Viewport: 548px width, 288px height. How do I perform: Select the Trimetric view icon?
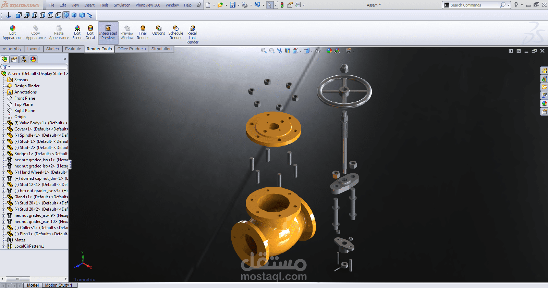coord(74,15)
